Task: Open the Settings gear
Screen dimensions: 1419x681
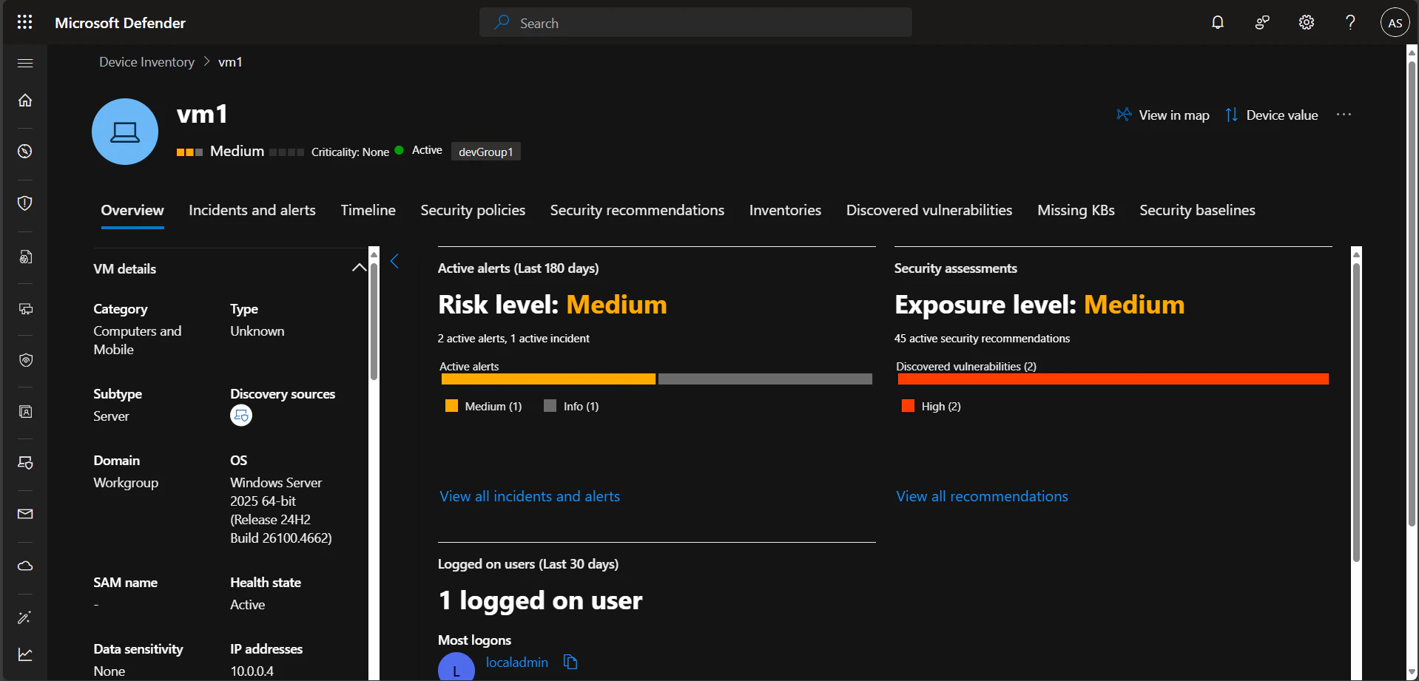Action: [x=1307, y=22]
